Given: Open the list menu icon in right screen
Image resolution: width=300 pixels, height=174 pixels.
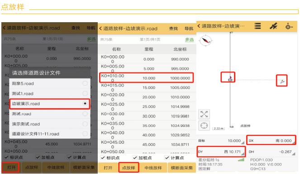Looking at the screenshot, I should click(257, 26).
